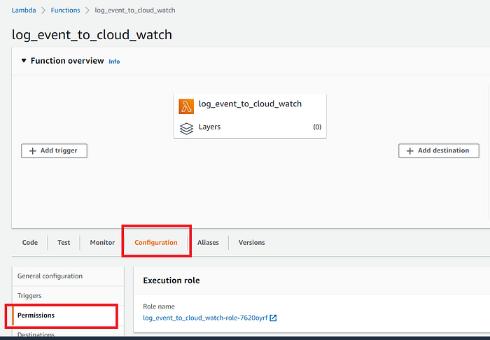Open the Info link next to Function overview
The width and height of the screenshot is (490, 340).
[x=114, y=62]
